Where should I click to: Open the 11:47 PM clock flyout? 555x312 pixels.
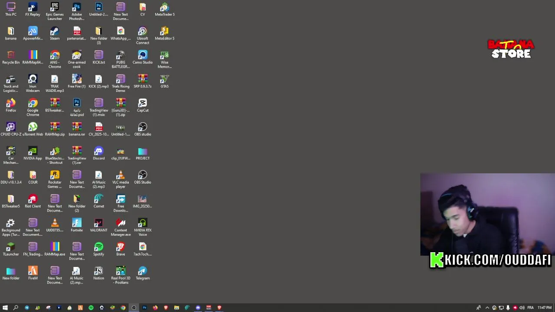[x=544, y=308]
